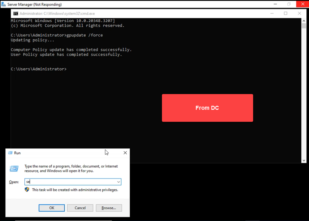
Task: Click the cmd scrollbar thumb
Action: [x=304, y=26]
